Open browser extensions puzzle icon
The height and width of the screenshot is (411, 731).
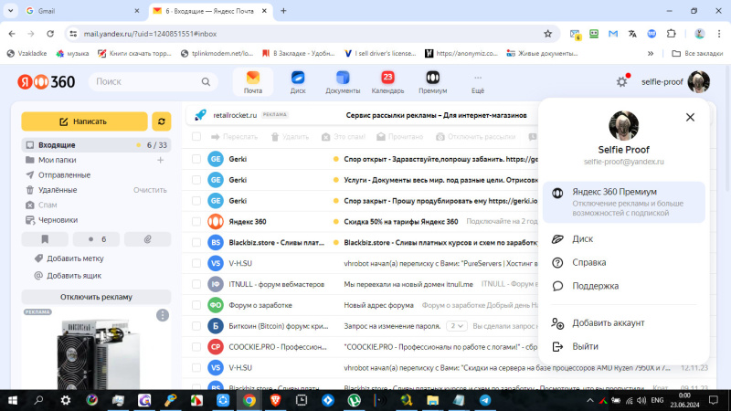[671, 34]
